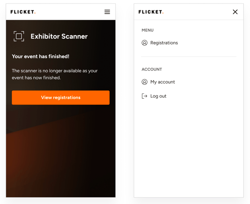Open the hamburger menu icon
The image size is (250, 204).
tap(107, 12)
